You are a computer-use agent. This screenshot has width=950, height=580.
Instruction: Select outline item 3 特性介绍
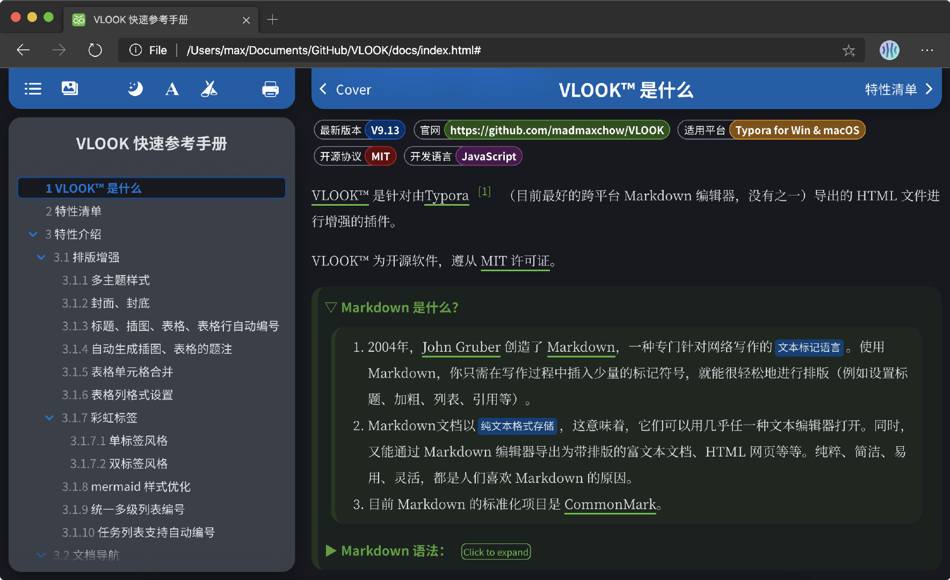click(73, 234)
